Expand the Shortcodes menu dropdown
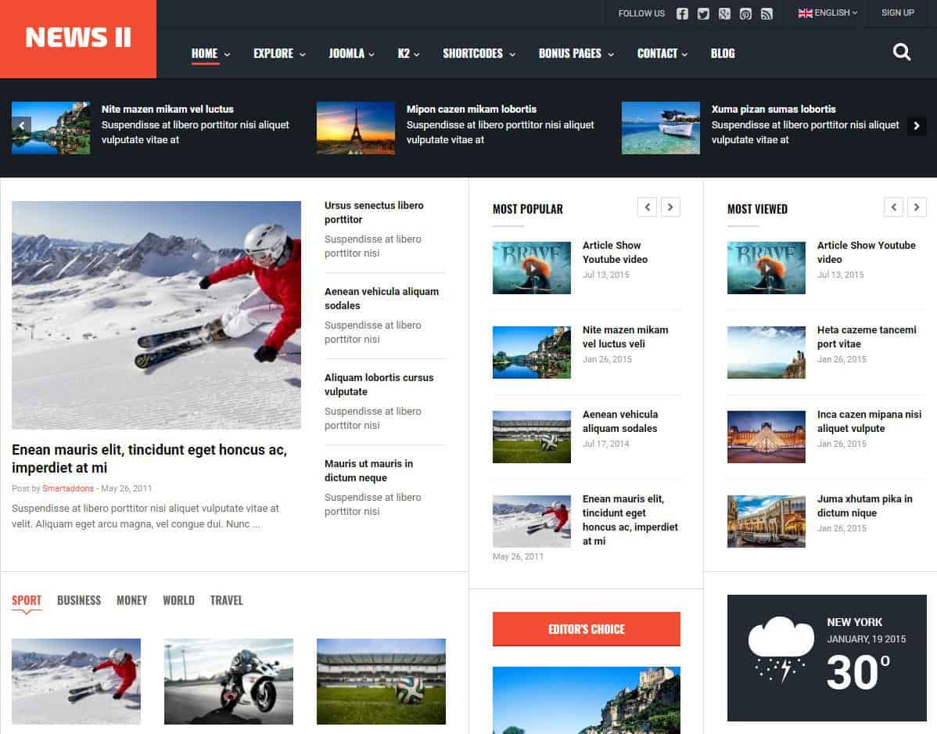The image size is (937, 734). click(x=479, y=53)
